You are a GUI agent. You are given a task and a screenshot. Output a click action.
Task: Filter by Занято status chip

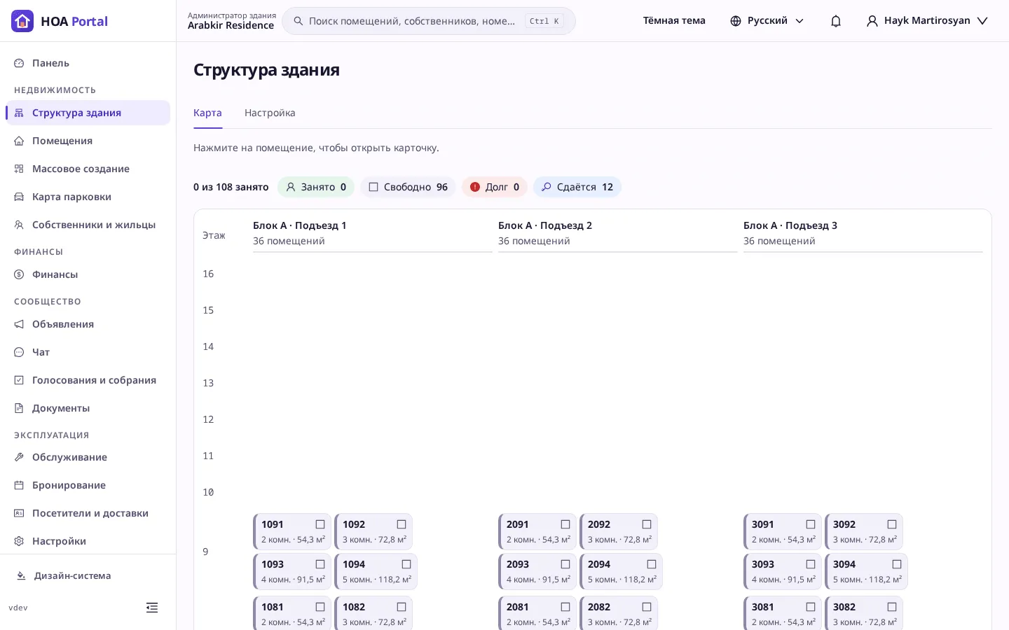[x=316, y=187]
